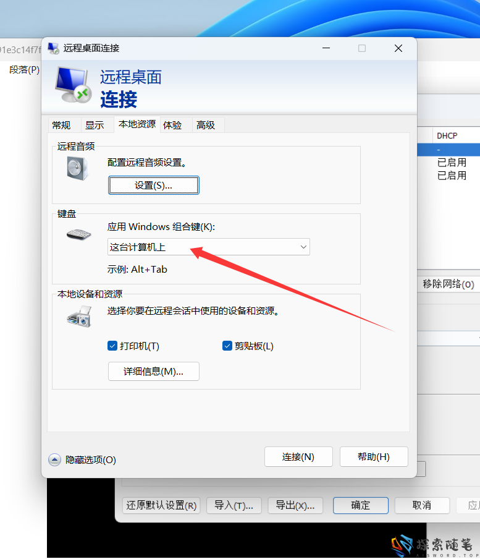Switch to the 常规 tab
Screen dimensions: 480x559
61,125
